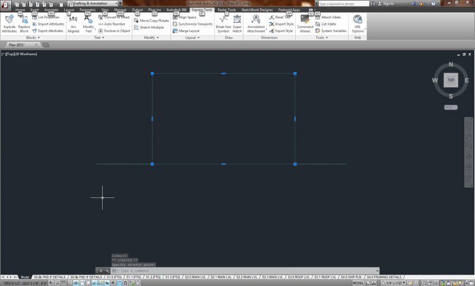
Task: Open the Raster Tools ribbon tab
Action: (227, 10)
